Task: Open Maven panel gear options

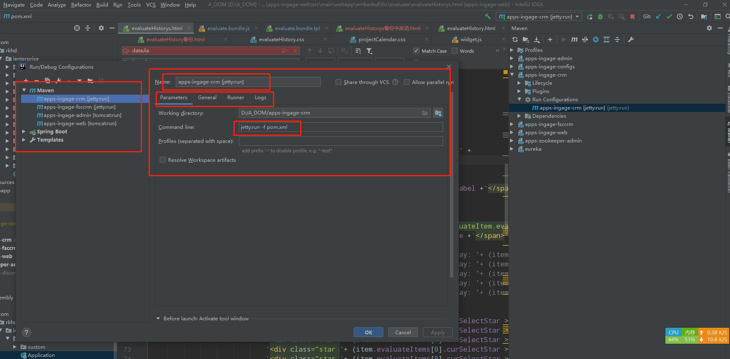Action: point(709,28)
